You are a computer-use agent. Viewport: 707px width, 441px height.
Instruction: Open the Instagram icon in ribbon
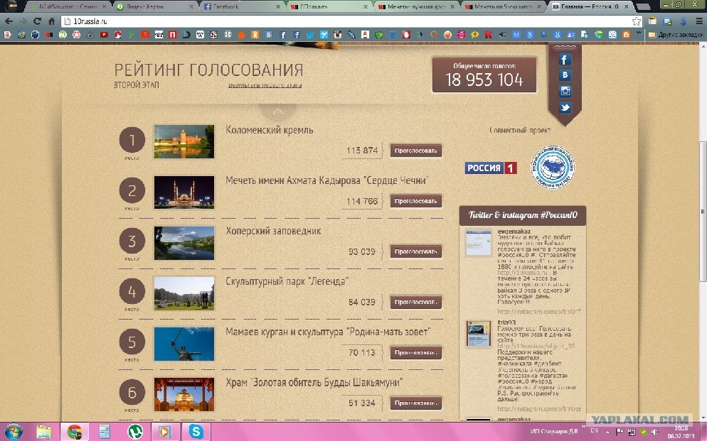tap(565, 92)
